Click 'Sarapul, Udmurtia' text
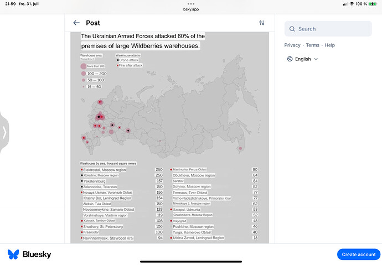This screenshot has height=265, width=382. (x=187, y=210)
